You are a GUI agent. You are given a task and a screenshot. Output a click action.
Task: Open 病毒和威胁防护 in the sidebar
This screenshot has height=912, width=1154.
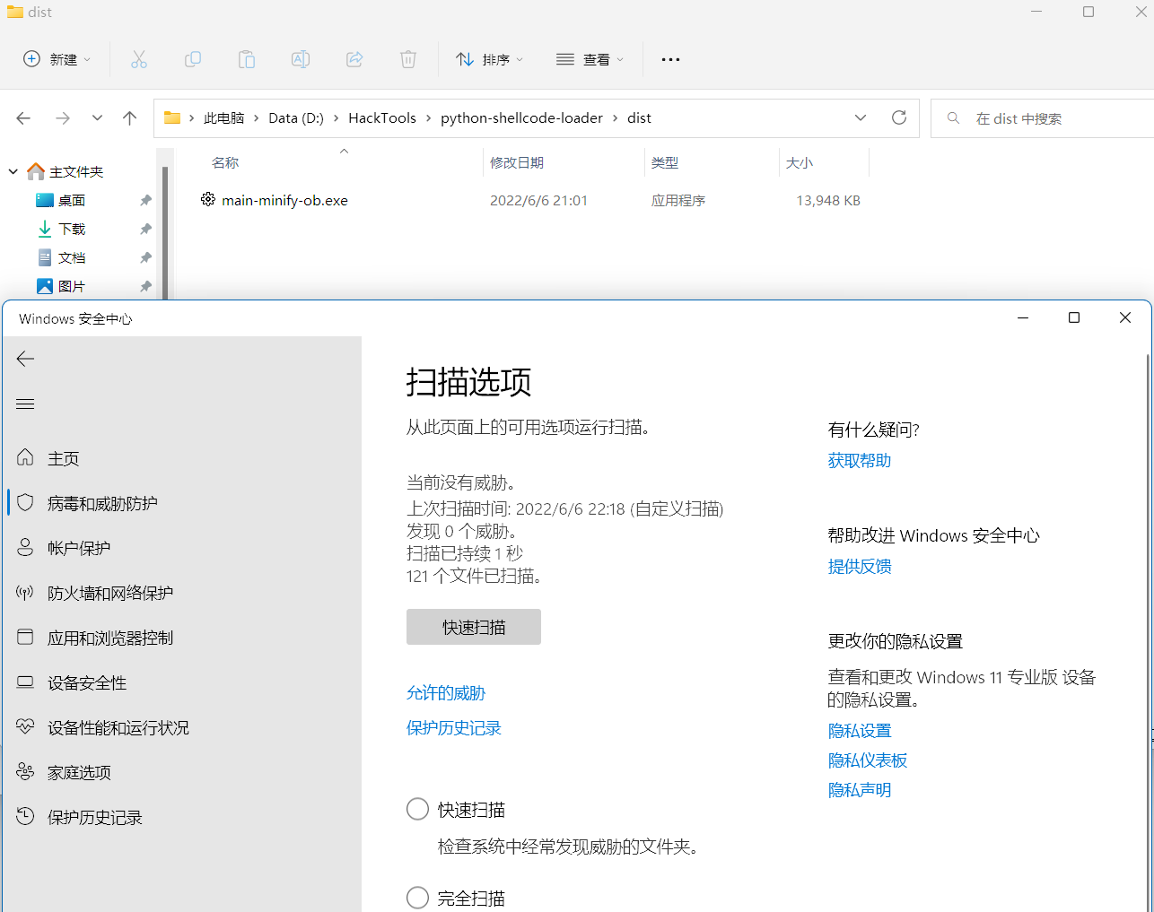(182, 503)
